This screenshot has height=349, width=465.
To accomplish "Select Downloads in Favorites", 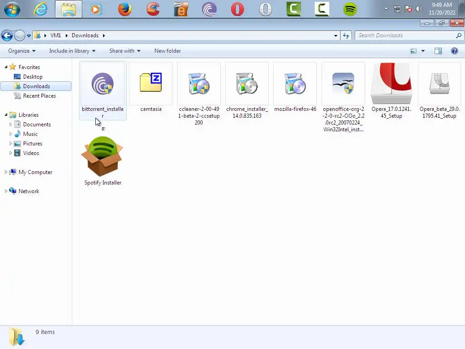I will coord(36,86).
